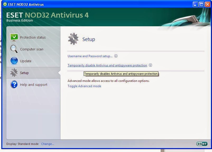Click Temporarily disable Antivirus and antispyware protection

click(107, 65)
